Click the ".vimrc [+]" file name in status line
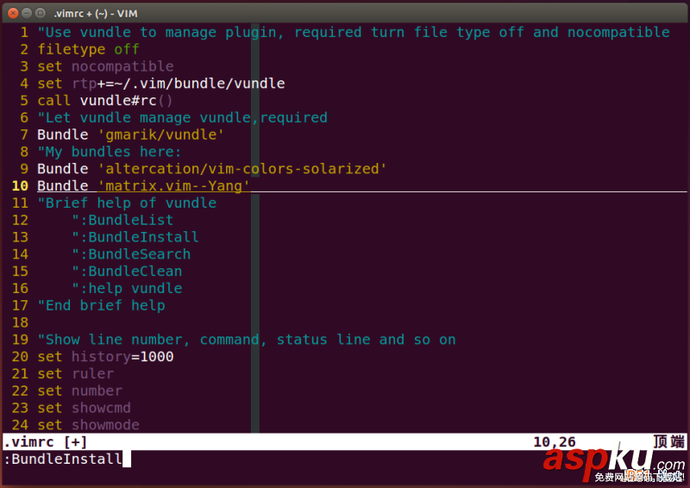690x488 pixels. pos(46,441)
